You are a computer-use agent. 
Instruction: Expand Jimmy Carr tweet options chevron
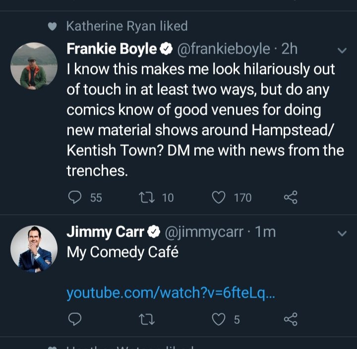click(342, 233)
